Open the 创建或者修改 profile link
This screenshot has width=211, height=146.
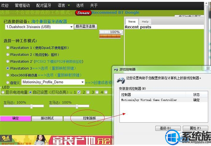[x=98, y=82]
